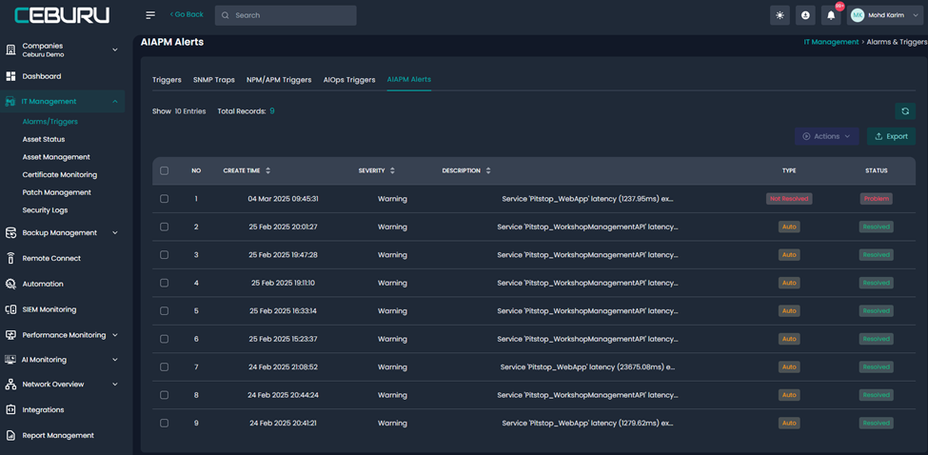Expand the Network Overview chevron
Image resolution: width=928 pixels, height=455 pixels.
click(x=115, y=385)
